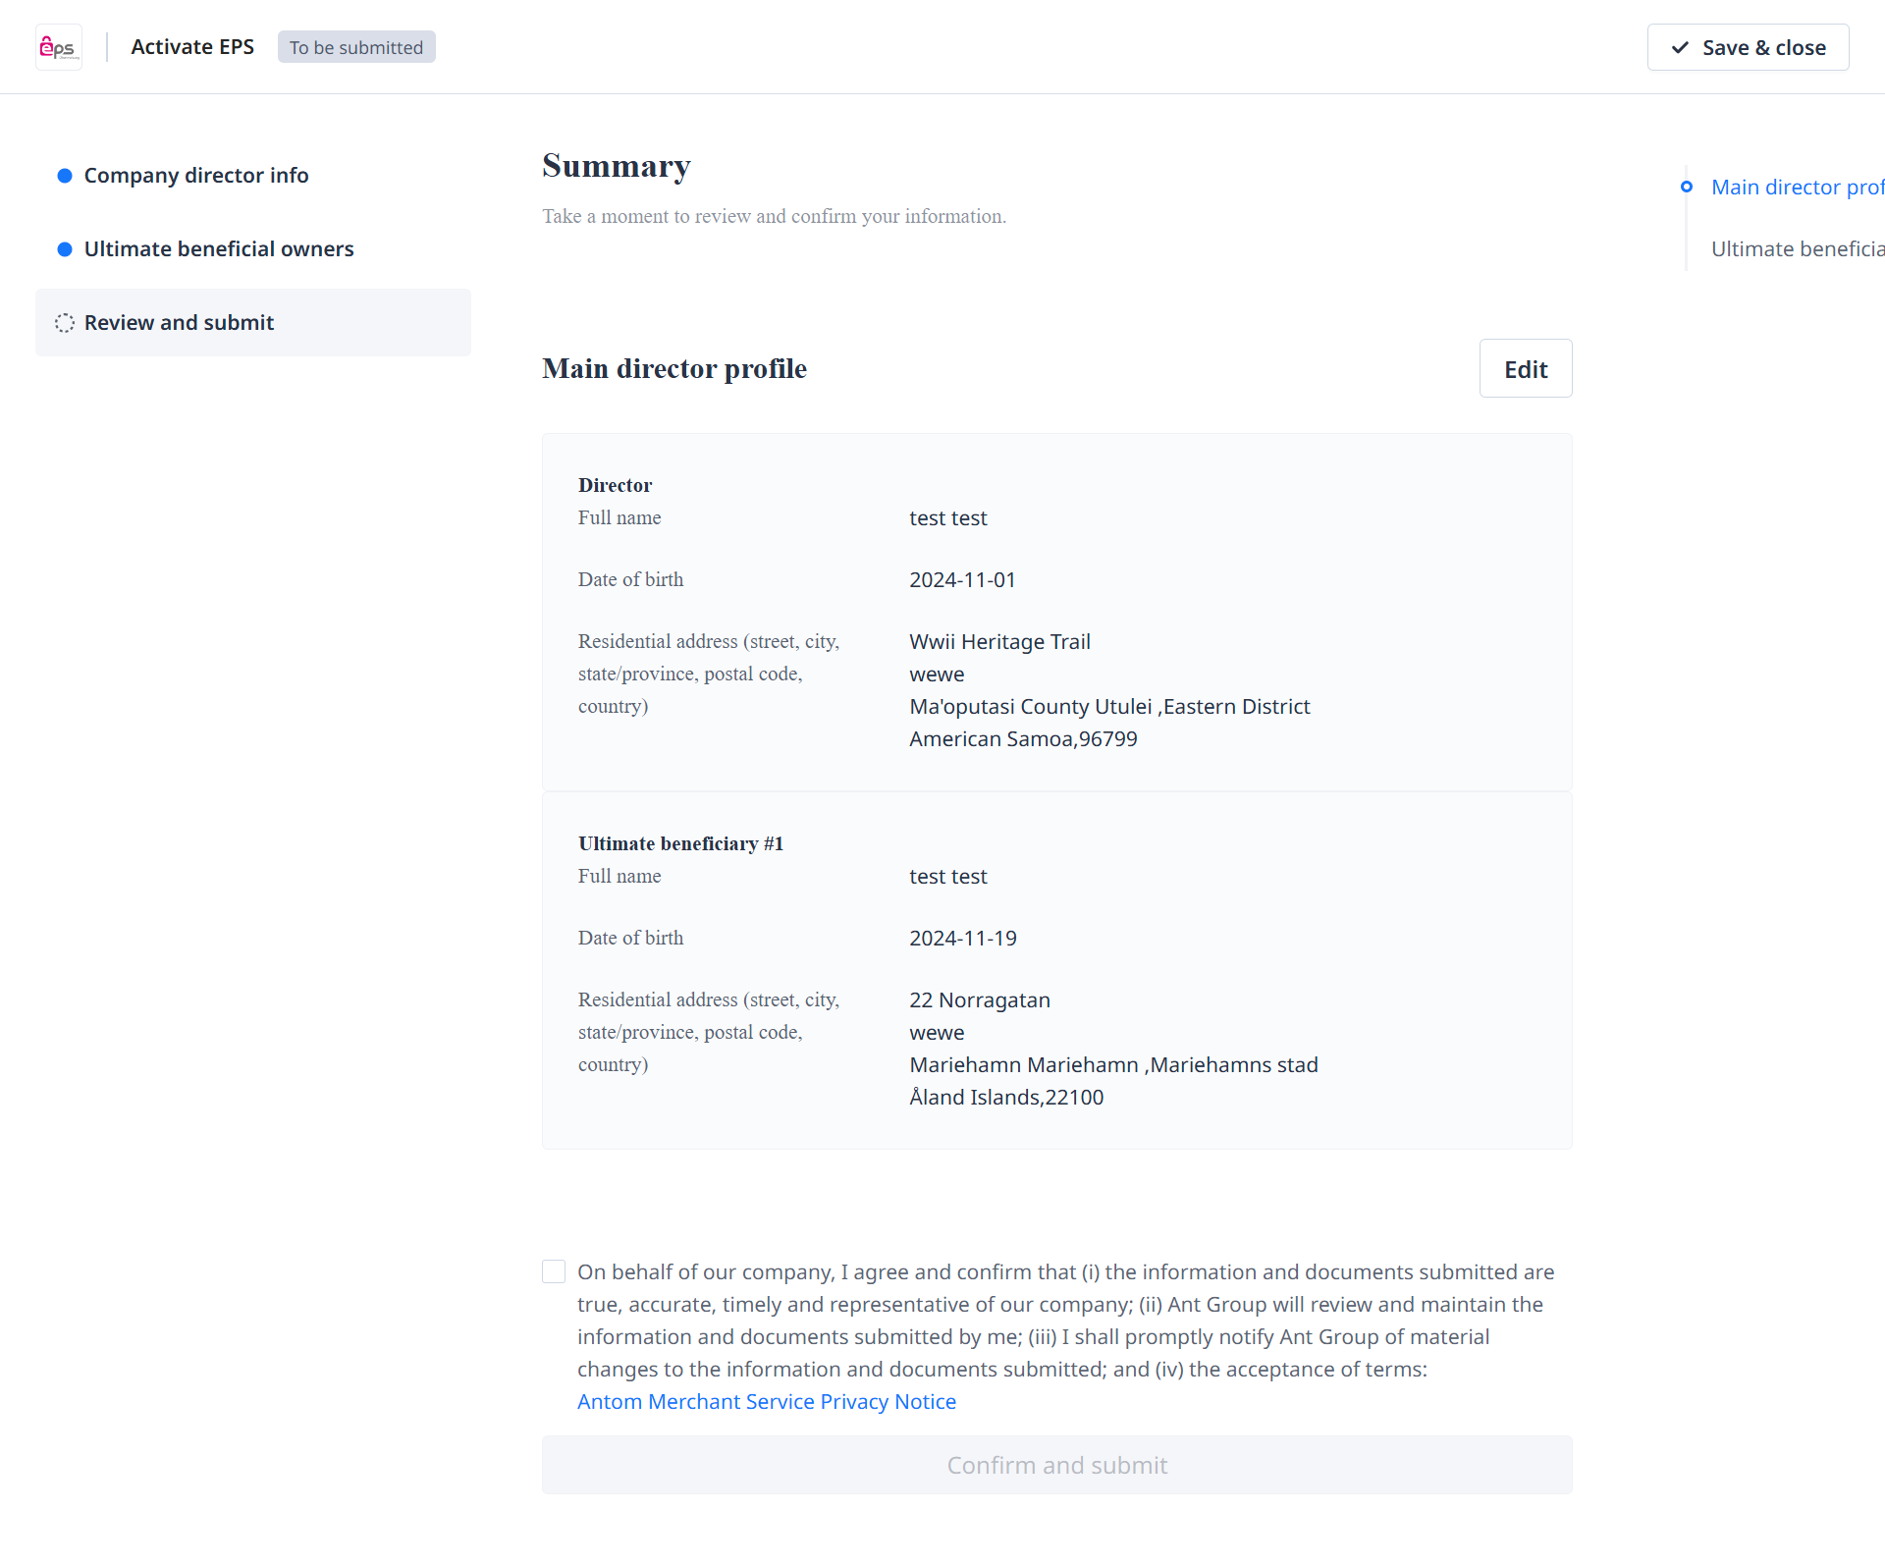Click blue dot beside Company director info
The width and height of the screenshot is (1885, 1565).
pos(65,176)
